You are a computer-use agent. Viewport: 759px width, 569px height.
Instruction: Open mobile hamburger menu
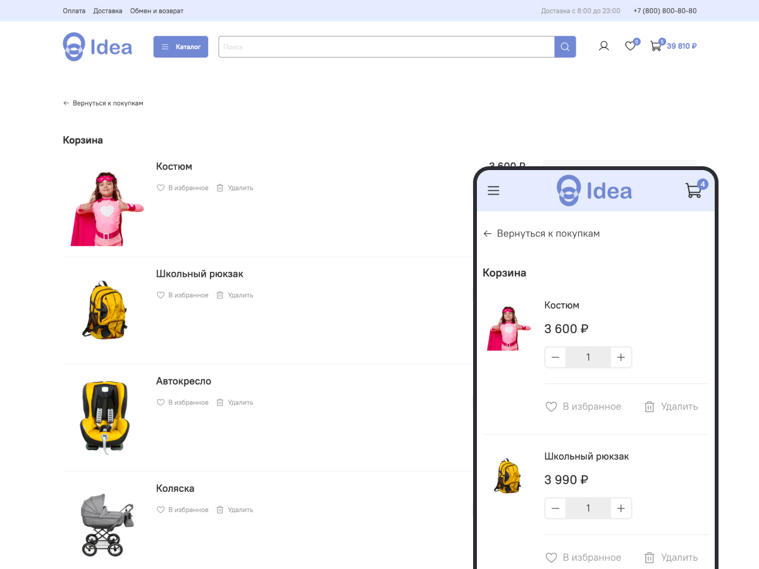(x=494, y=190)
